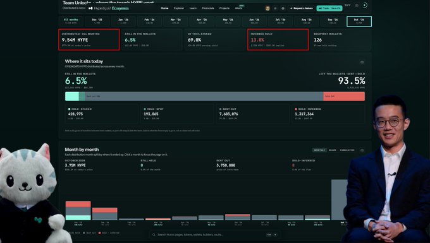Select the Dec '25 month tab
430x243 pixels.
coord(97,21)
